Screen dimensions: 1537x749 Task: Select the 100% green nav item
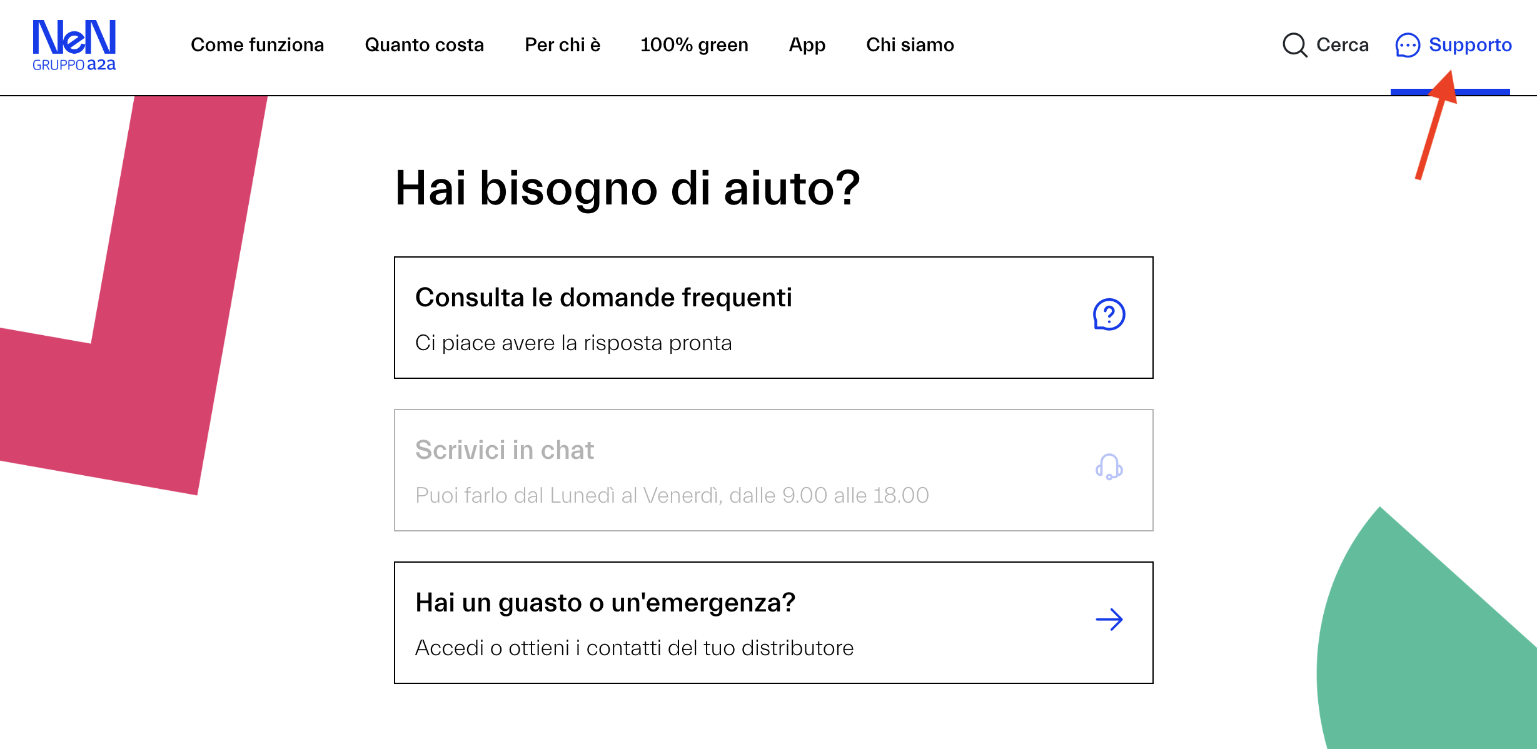[694, 45]
